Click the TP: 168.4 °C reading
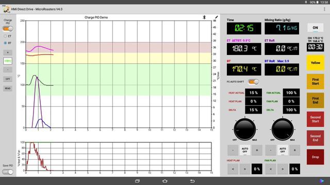 315,41
